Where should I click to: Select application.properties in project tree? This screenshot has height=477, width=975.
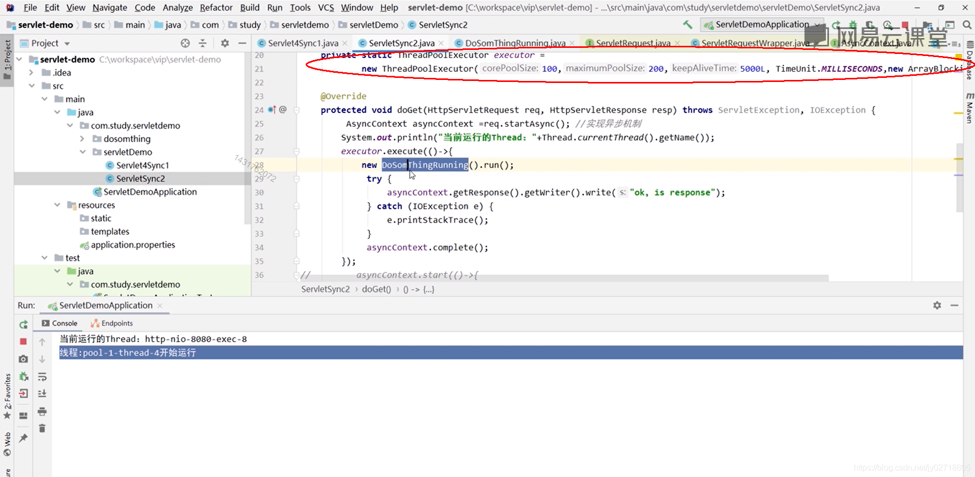click(132, 245)
